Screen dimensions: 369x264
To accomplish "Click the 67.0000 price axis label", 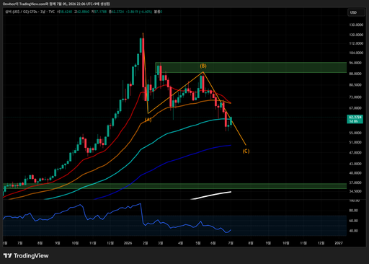I will coord(355,108).
